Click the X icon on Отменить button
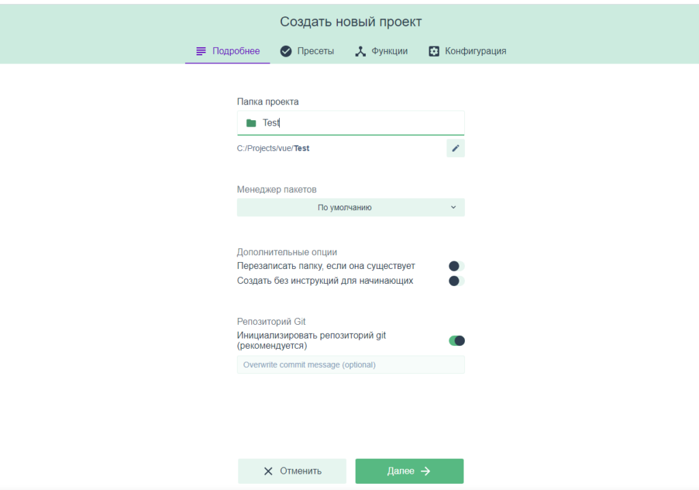Image resolution: width=699 pixels, height=490 pixels. tap(268, 471)
